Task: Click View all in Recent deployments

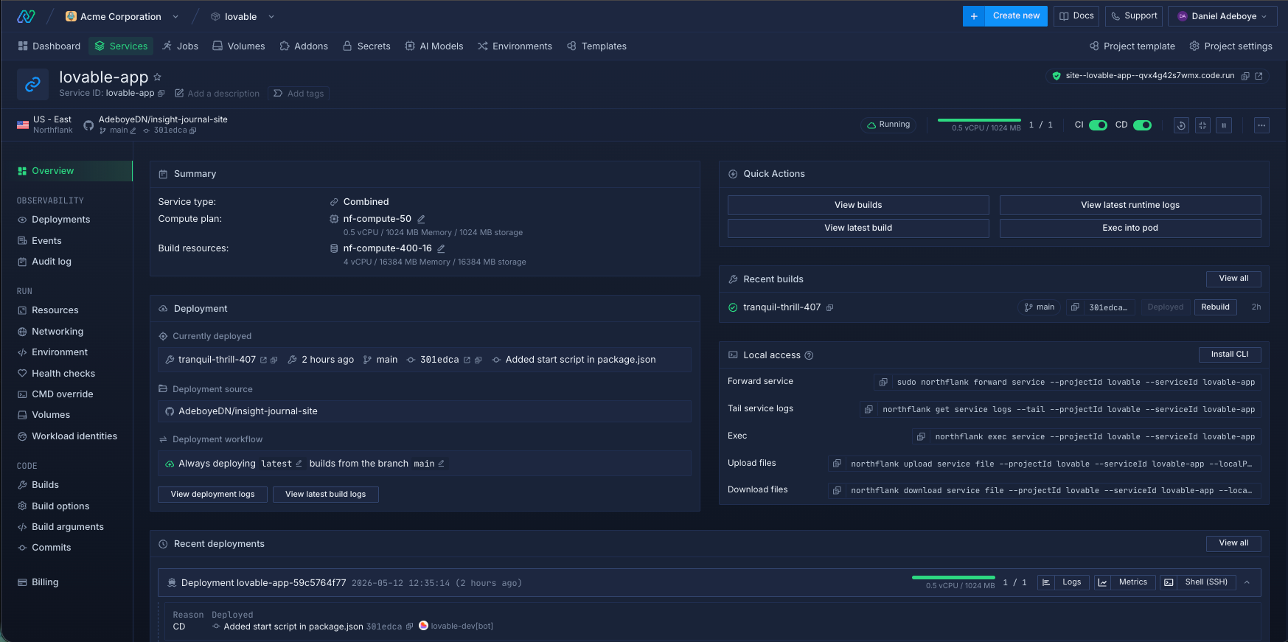Action: click(x=1233, y=544)
